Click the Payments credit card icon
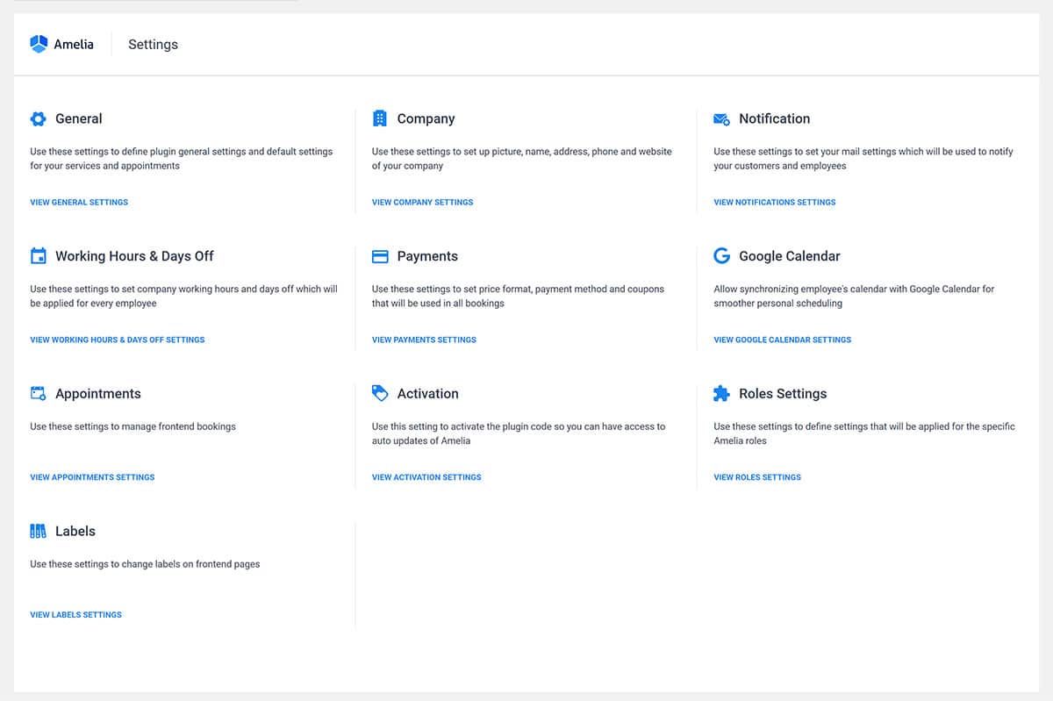Screen dimensions: 1053x701 [x=380, y=256]
